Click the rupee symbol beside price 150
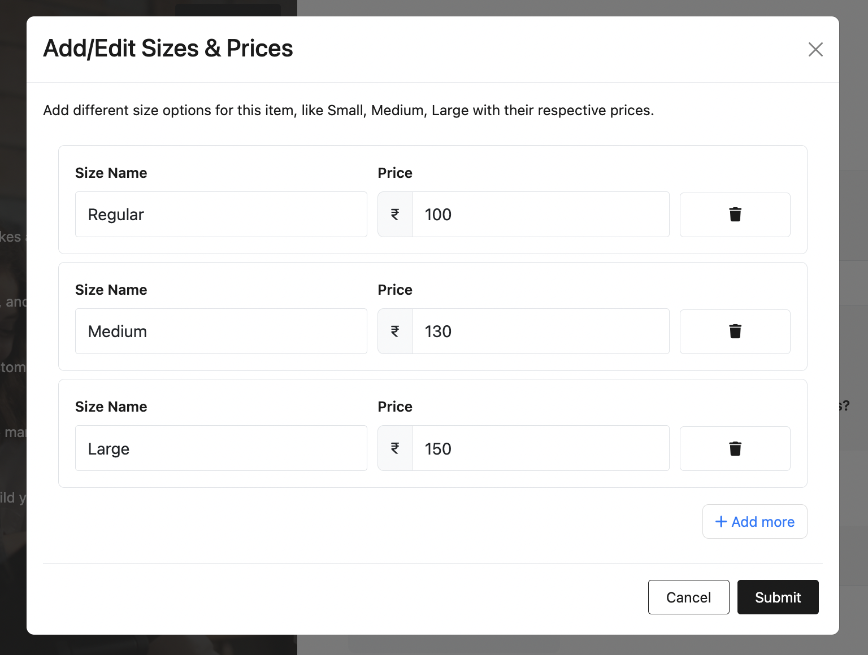The image size is (868, 655). 395,448
